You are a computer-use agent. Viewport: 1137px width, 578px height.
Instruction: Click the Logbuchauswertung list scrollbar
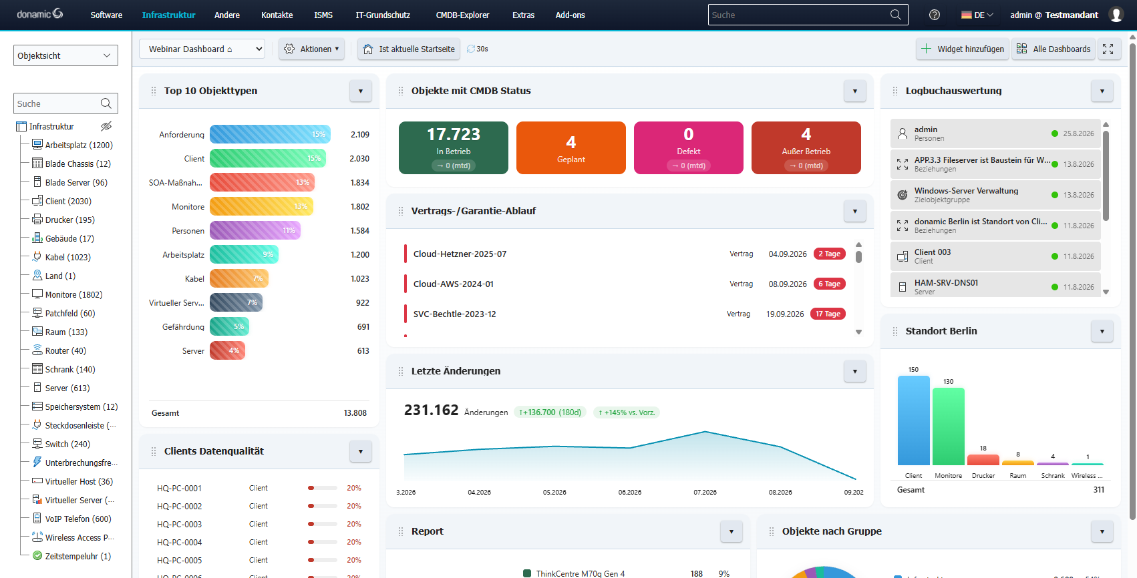tap(1106, 176)
